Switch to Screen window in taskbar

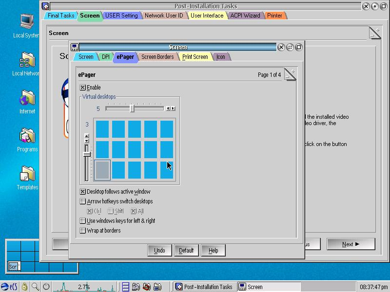tap(269, 287)
